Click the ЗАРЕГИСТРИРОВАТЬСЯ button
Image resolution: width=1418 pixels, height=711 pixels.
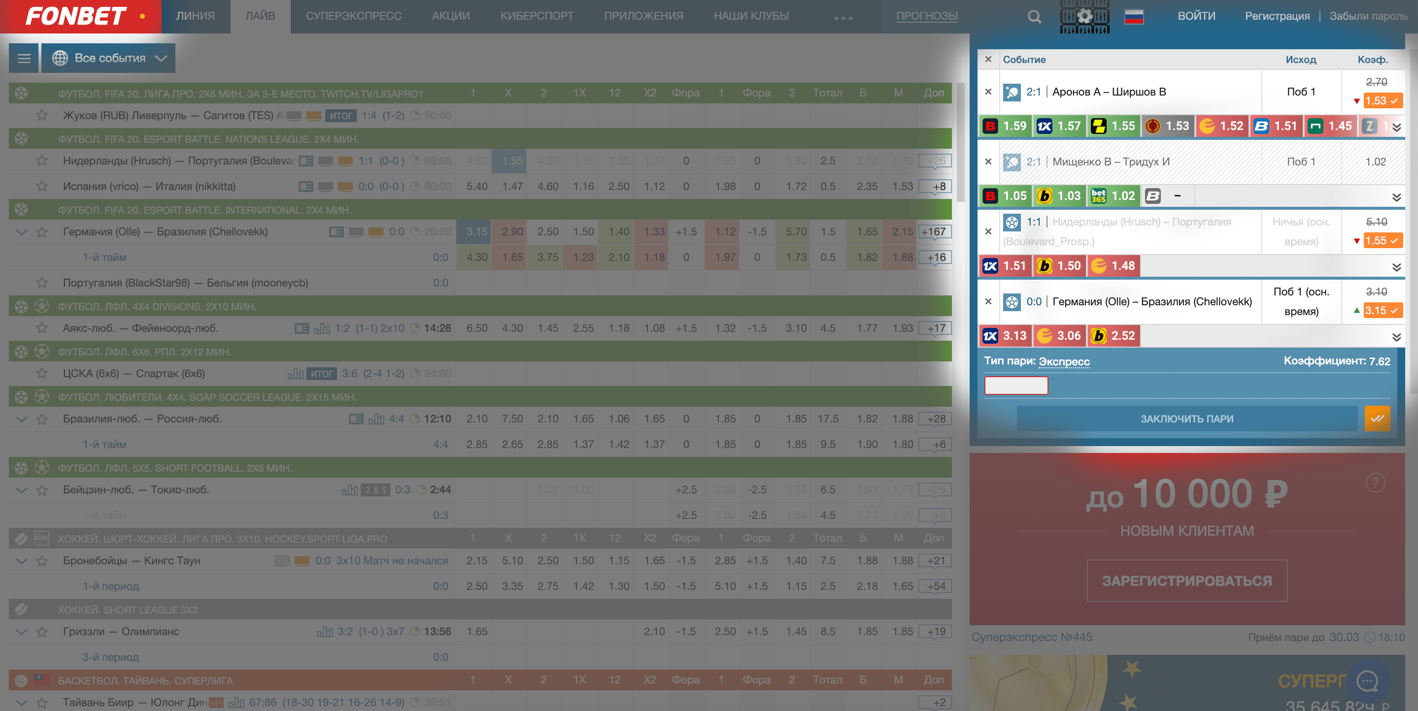(x=1187, y=581)
